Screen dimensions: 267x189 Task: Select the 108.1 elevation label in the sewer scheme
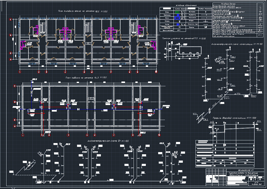click(233, 57)
